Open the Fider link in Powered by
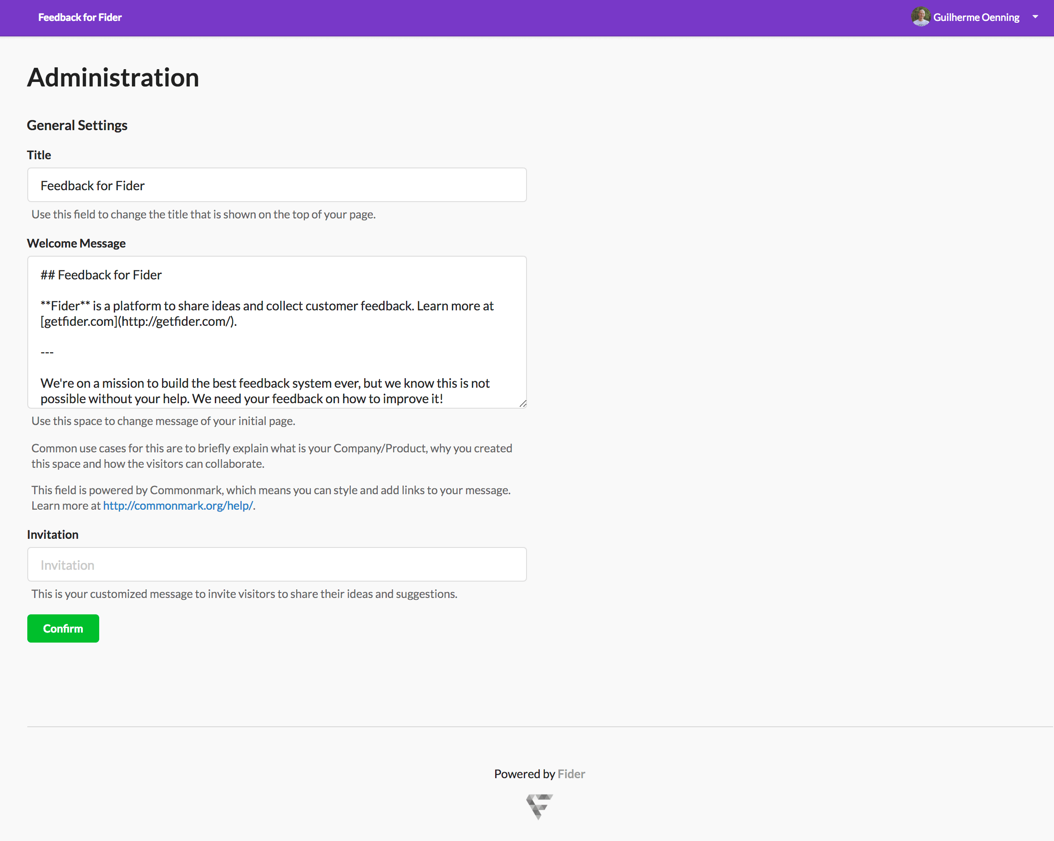The width and height of the screenshot is (1054, 841). click(x=571, y=774)
